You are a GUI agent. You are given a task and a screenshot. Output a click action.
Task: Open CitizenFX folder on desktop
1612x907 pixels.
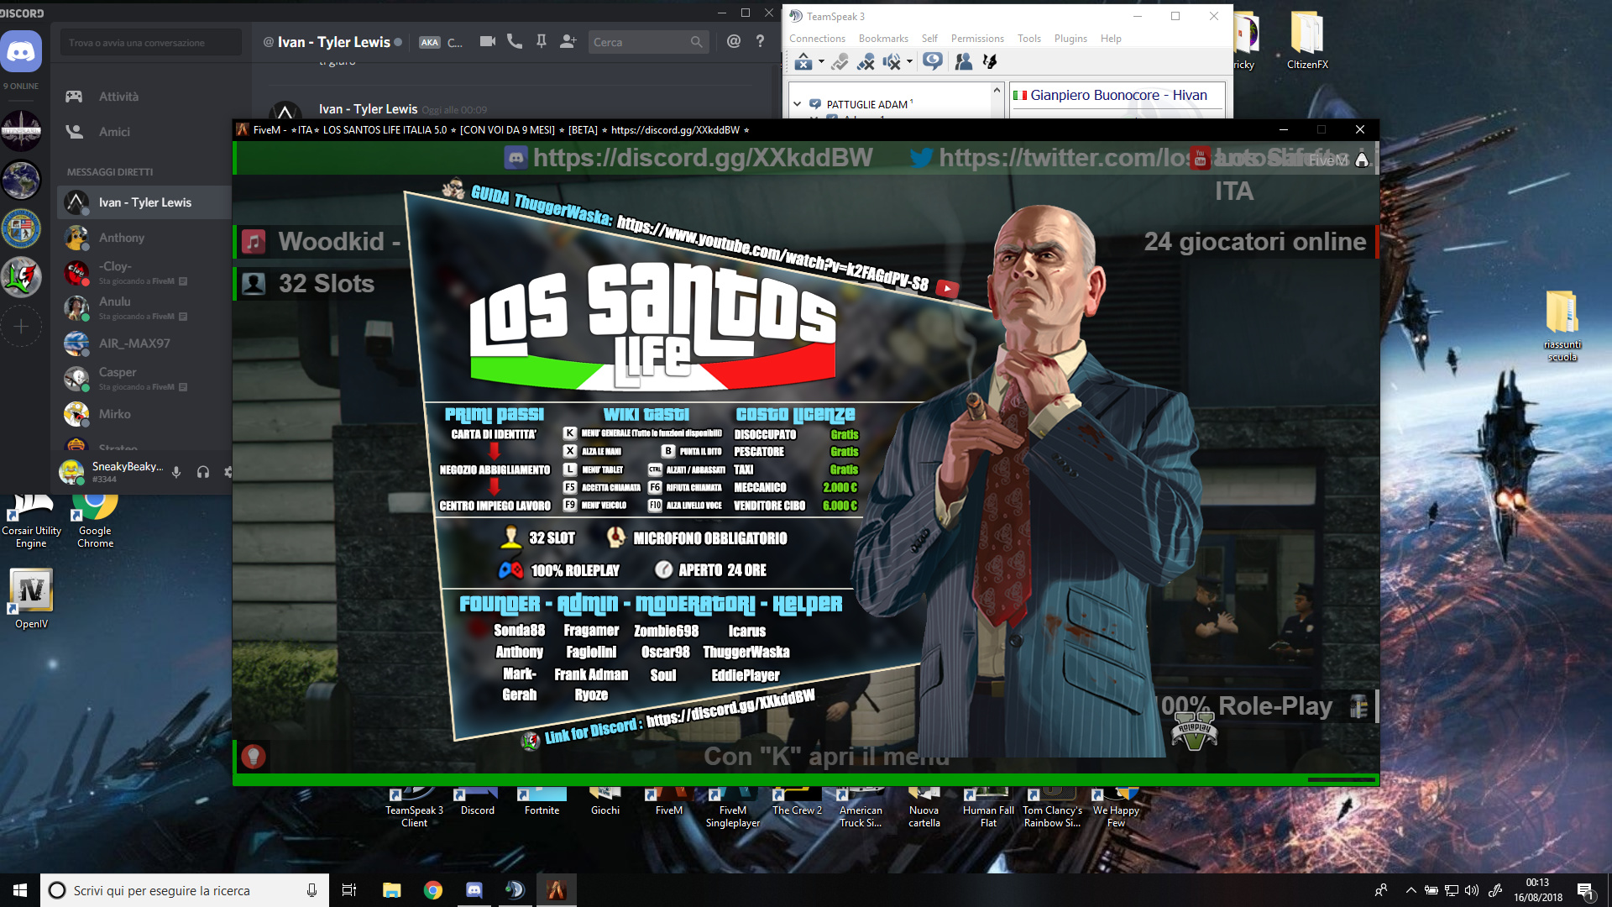click(1307, 40)
